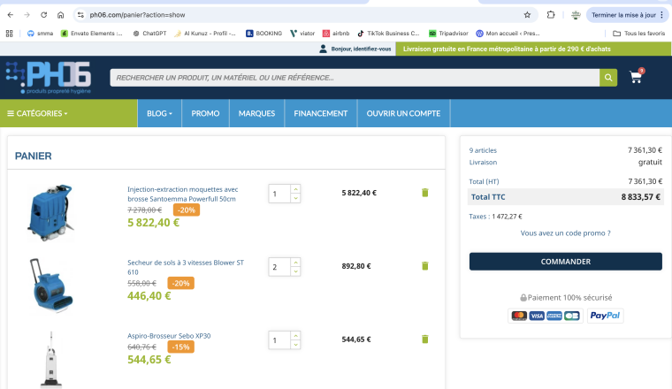Viewport: 672px width, 389px height.
Task: Click the COMMANDER button
Action: pyautogui.click(x=566, y=262)
